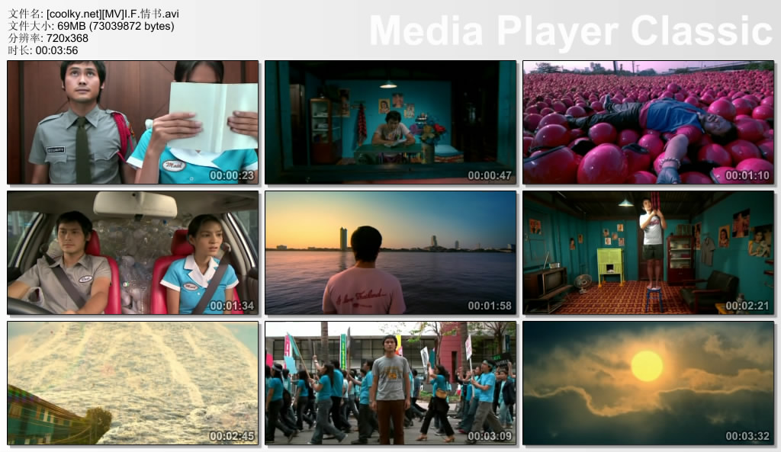Open the thumbnail stamped 00:00:23

[133, 123]
